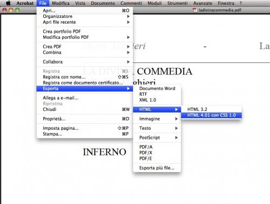This screenshot has width=270, height=204.
Task: Expand the Crea PDF submenu
Action: coord(85,47)
